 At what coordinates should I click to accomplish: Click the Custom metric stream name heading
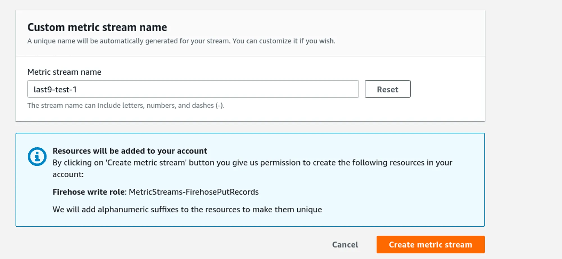click(x=97, y=27)
